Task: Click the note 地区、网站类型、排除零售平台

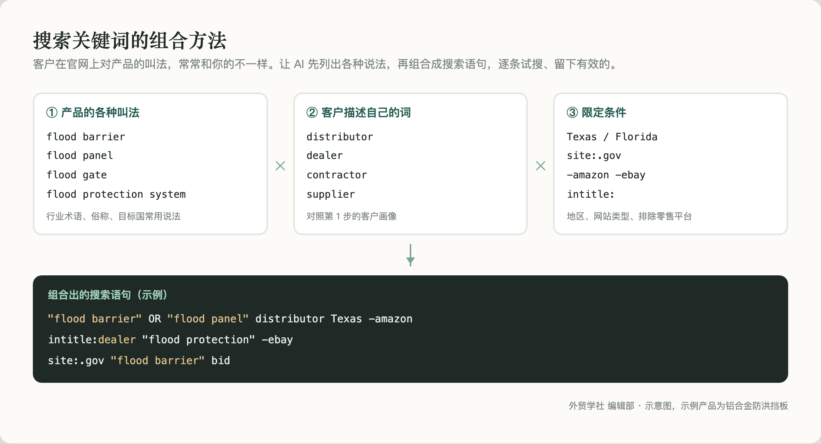Action: point(629,216)
